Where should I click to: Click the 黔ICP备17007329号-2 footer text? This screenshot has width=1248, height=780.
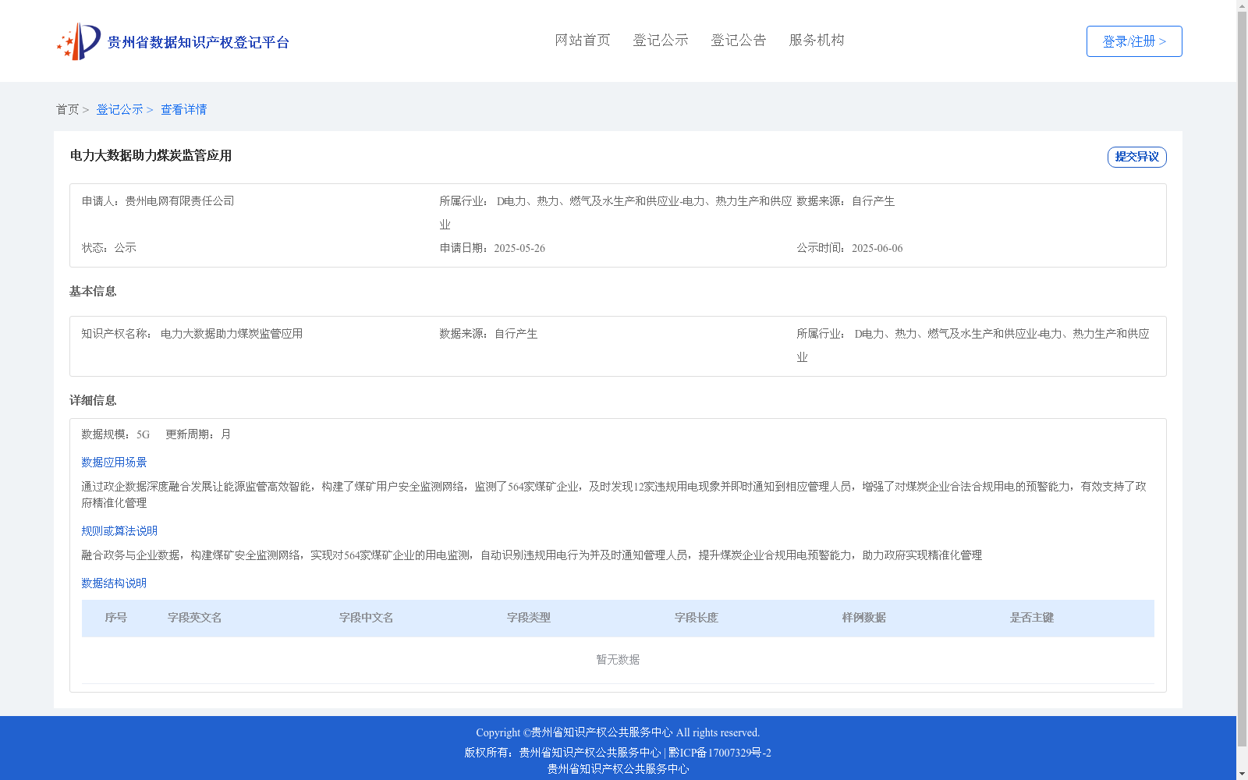pyautogui.click(x=720, y=753)
